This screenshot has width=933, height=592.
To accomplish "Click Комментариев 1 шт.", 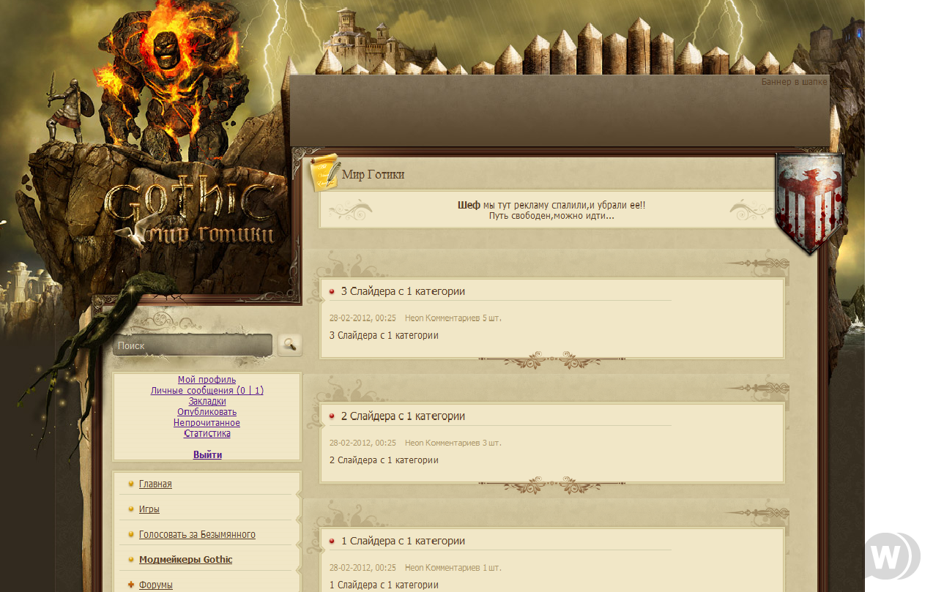I will [464, 568].
